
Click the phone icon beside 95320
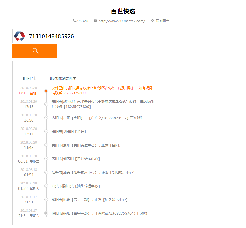tap(74, 21)
